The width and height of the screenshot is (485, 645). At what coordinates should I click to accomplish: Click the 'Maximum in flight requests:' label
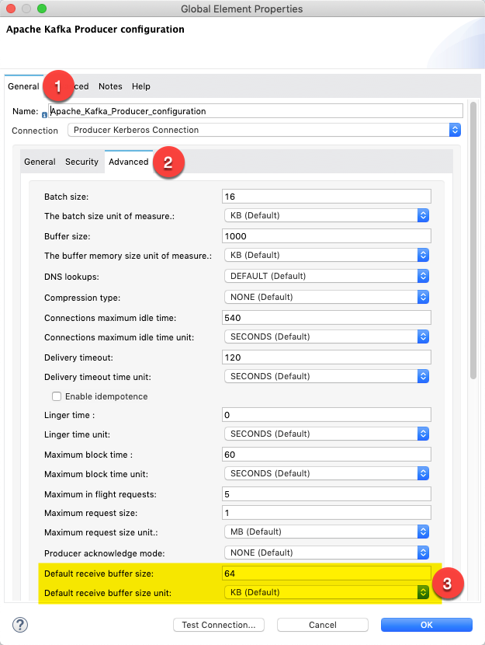point(100,494)
